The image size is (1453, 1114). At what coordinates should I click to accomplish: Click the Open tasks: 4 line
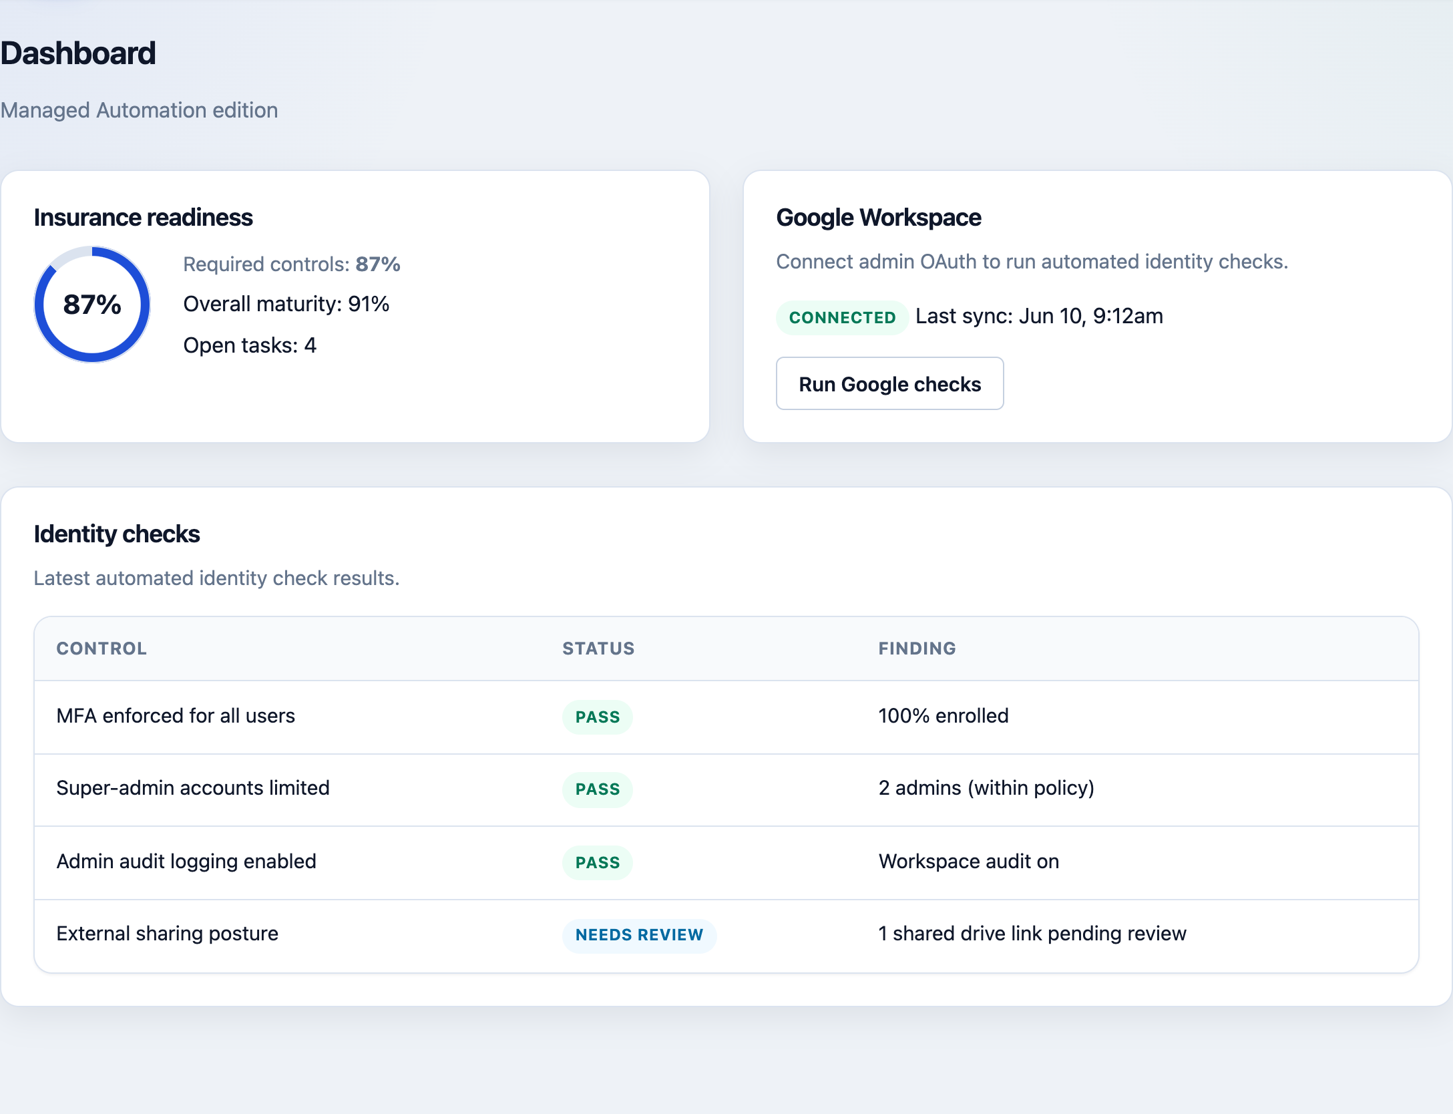click(250, 345)
